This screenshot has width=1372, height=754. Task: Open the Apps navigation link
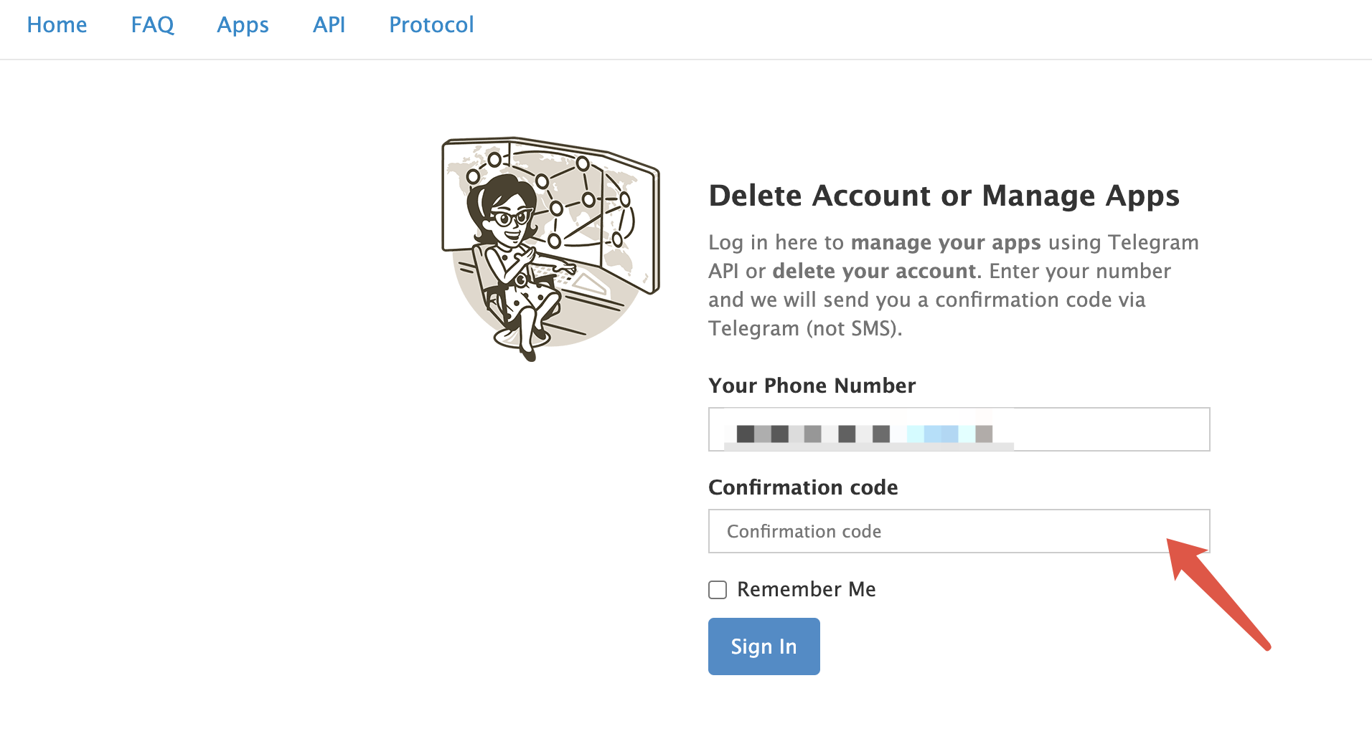243,25
